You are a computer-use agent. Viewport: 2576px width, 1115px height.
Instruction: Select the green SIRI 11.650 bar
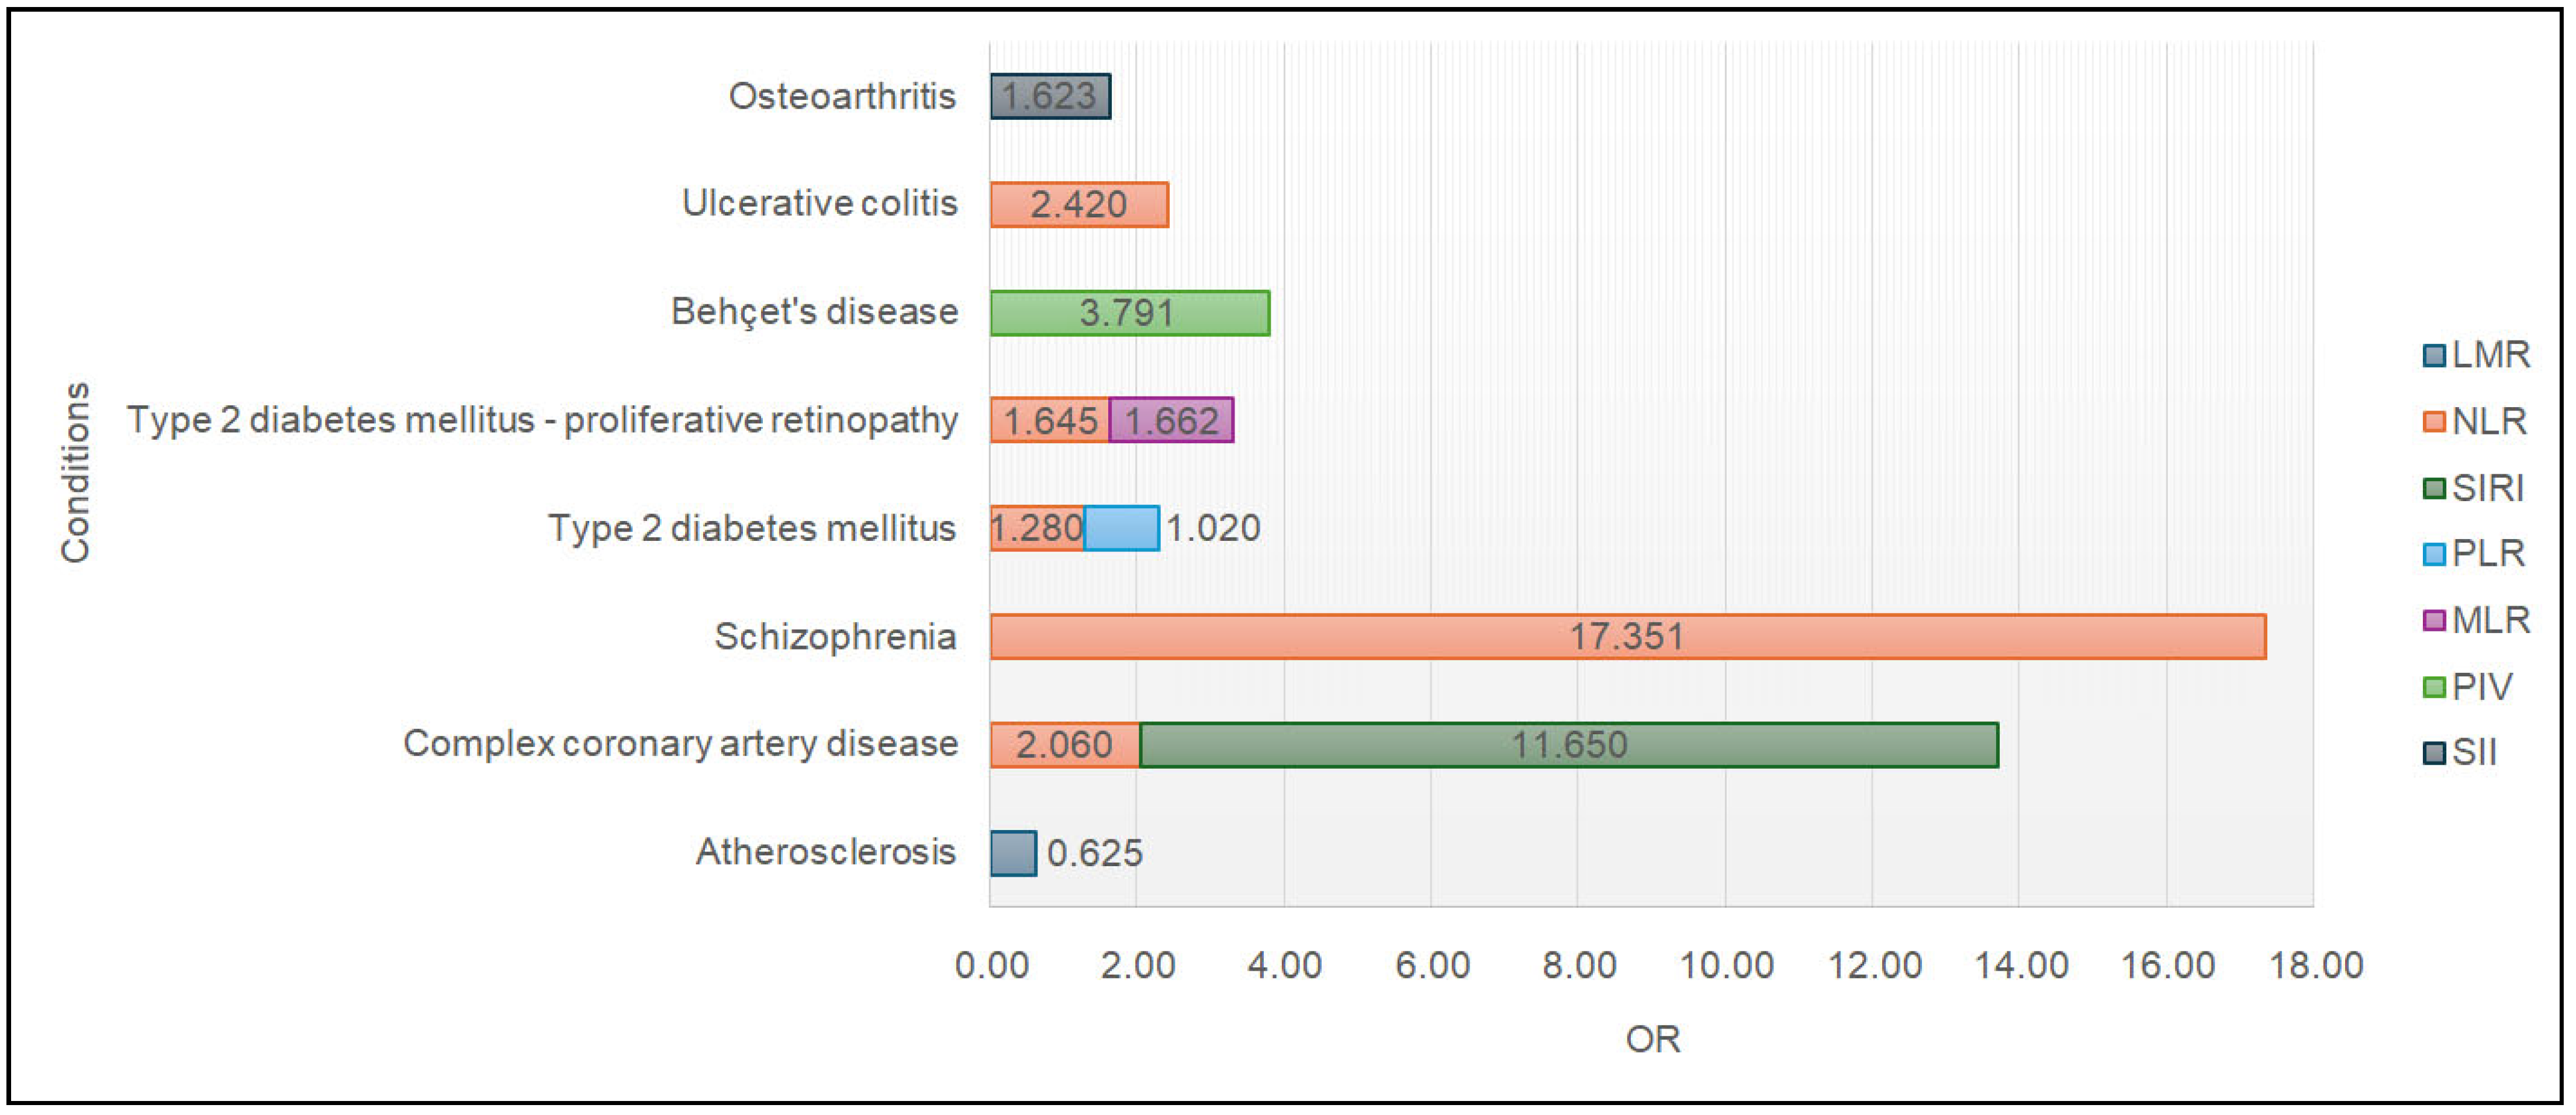(1568, 745)
